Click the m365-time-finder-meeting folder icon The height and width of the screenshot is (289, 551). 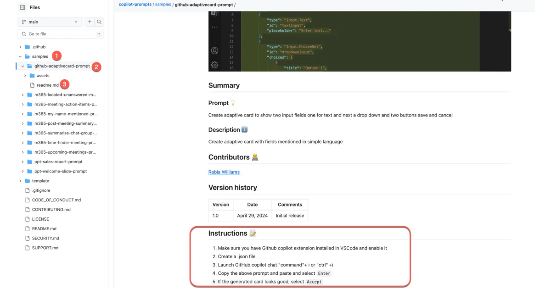click(30, 143)
